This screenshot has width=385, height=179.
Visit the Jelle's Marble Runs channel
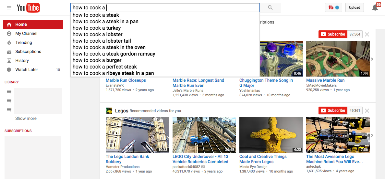point(188,90)
